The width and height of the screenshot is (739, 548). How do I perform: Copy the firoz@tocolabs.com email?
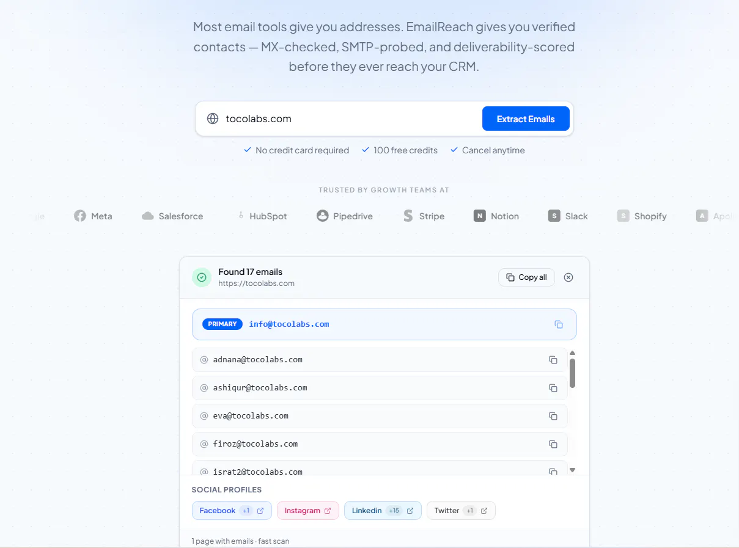(553, 444)
